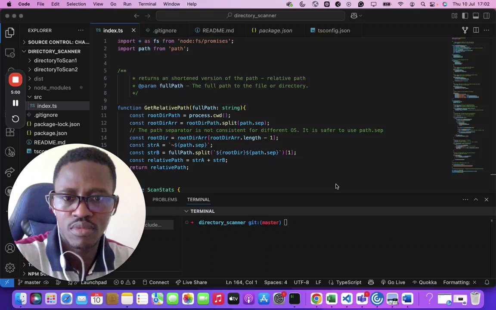Open Quokka from status bar
The image size is (496, 310).
424,282
